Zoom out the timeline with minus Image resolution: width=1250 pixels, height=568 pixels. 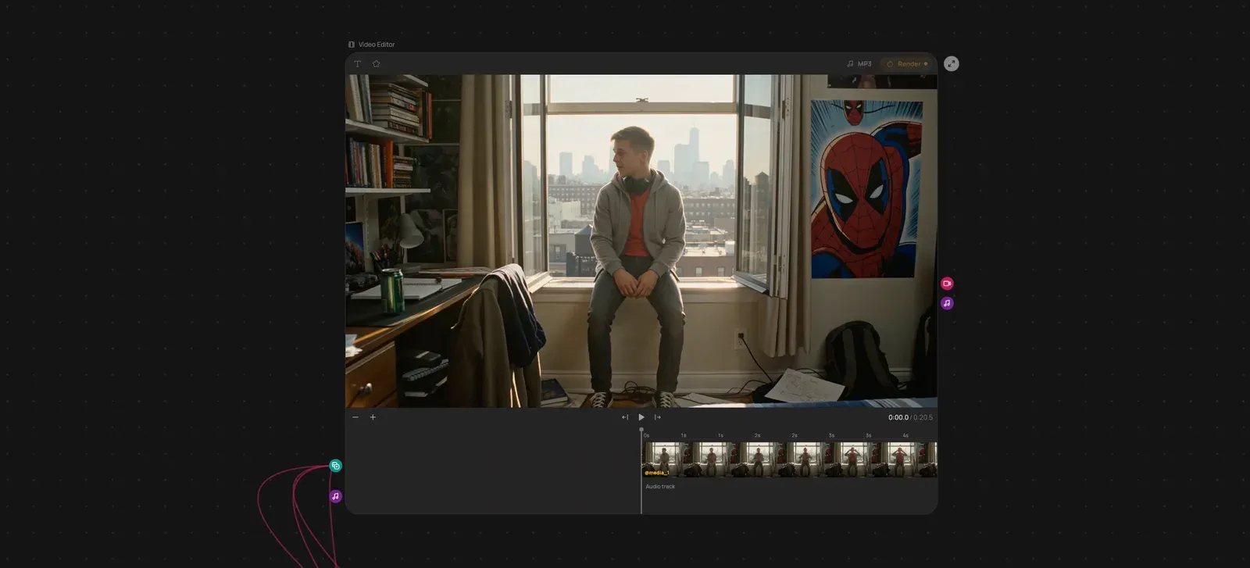355,417
